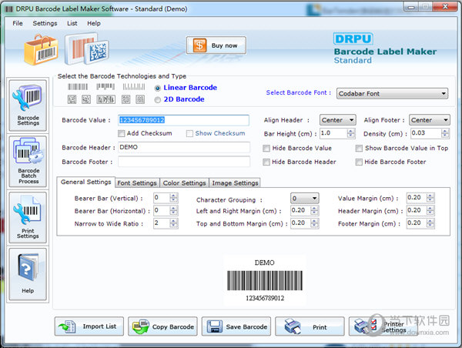The width and height of the screenshot is (462, 348).
Task: Check the Hide Barcode Header option
Action: click(266, 162)
